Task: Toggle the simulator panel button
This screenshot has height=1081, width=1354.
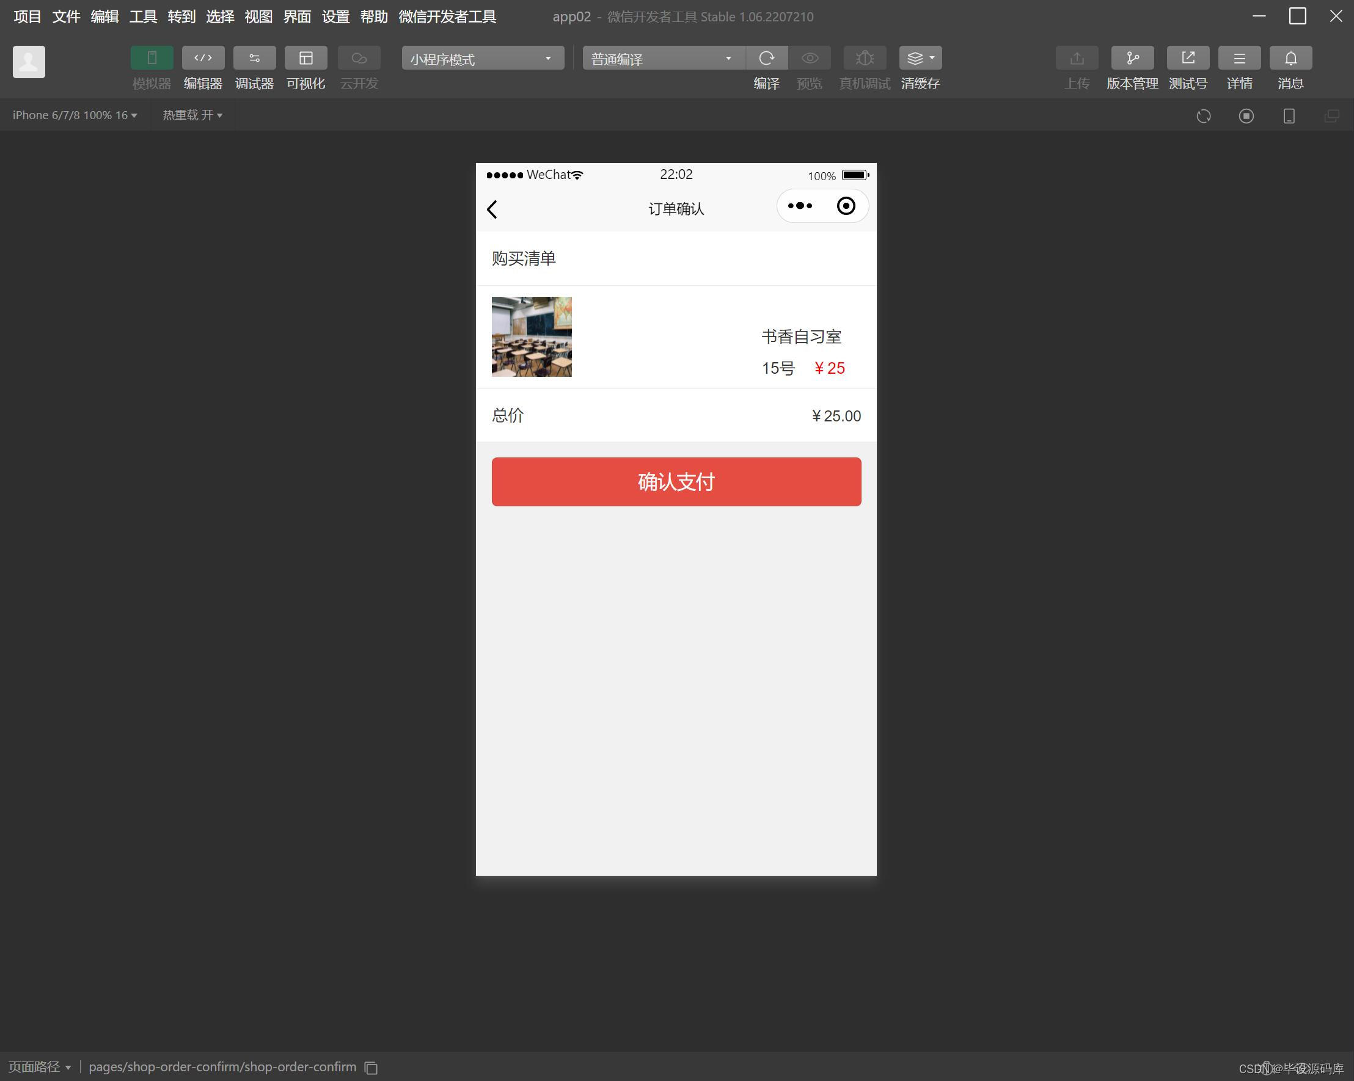Action: tap(152, 58)
